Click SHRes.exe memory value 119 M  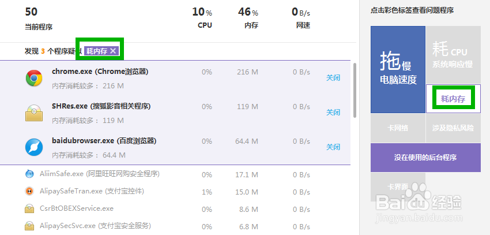click(247, 107)
